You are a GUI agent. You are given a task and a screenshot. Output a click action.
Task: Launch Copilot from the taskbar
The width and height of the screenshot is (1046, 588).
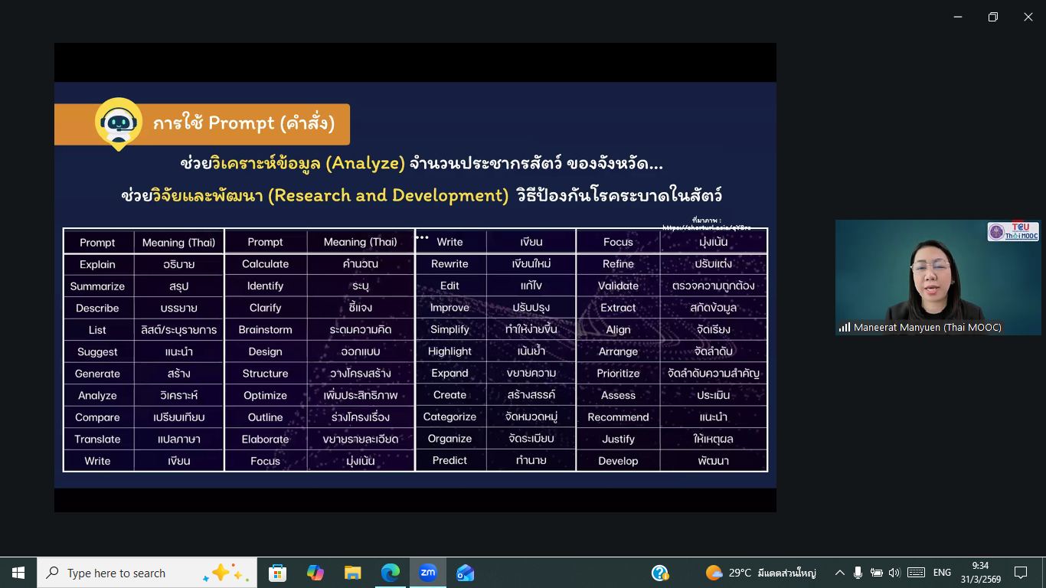coord(315,573)
